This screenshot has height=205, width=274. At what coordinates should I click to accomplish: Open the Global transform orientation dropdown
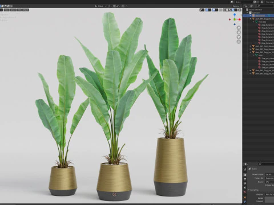[x=100, y=6]
